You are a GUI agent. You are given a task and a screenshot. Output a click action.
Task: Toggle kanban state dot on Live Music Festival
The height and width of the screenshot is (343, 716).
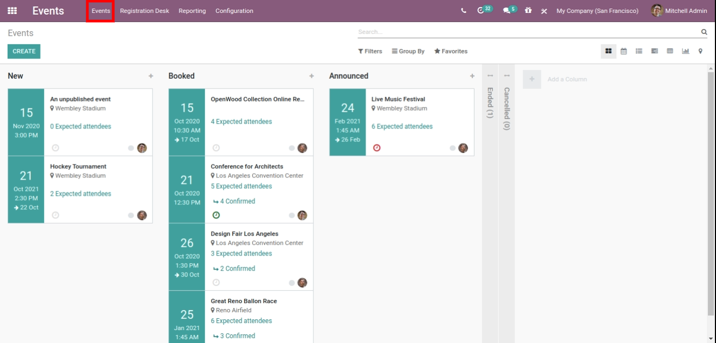tap(453, 148)
